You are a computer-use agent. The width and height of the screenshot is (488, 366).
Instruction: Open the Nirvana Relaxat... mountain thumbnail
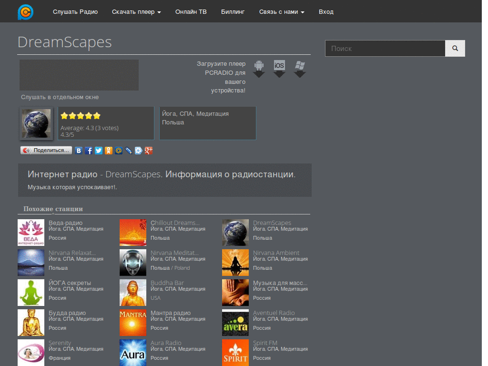tap(31, 263)
